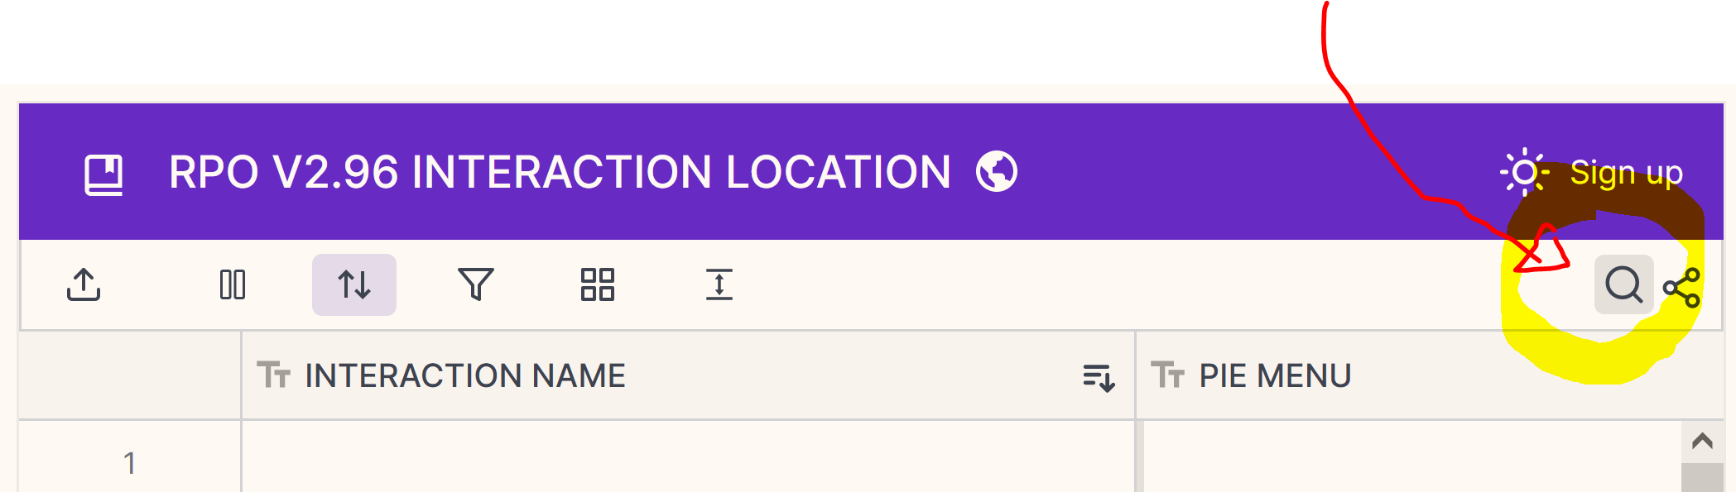This screenshot has height=492, width=1736.
Task: Click the book icon beside the title
Action: point(104,174)
